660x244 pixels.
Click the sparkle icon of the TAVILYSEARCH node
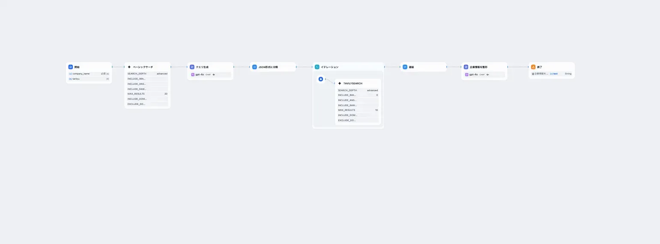(x=340, y=83)
